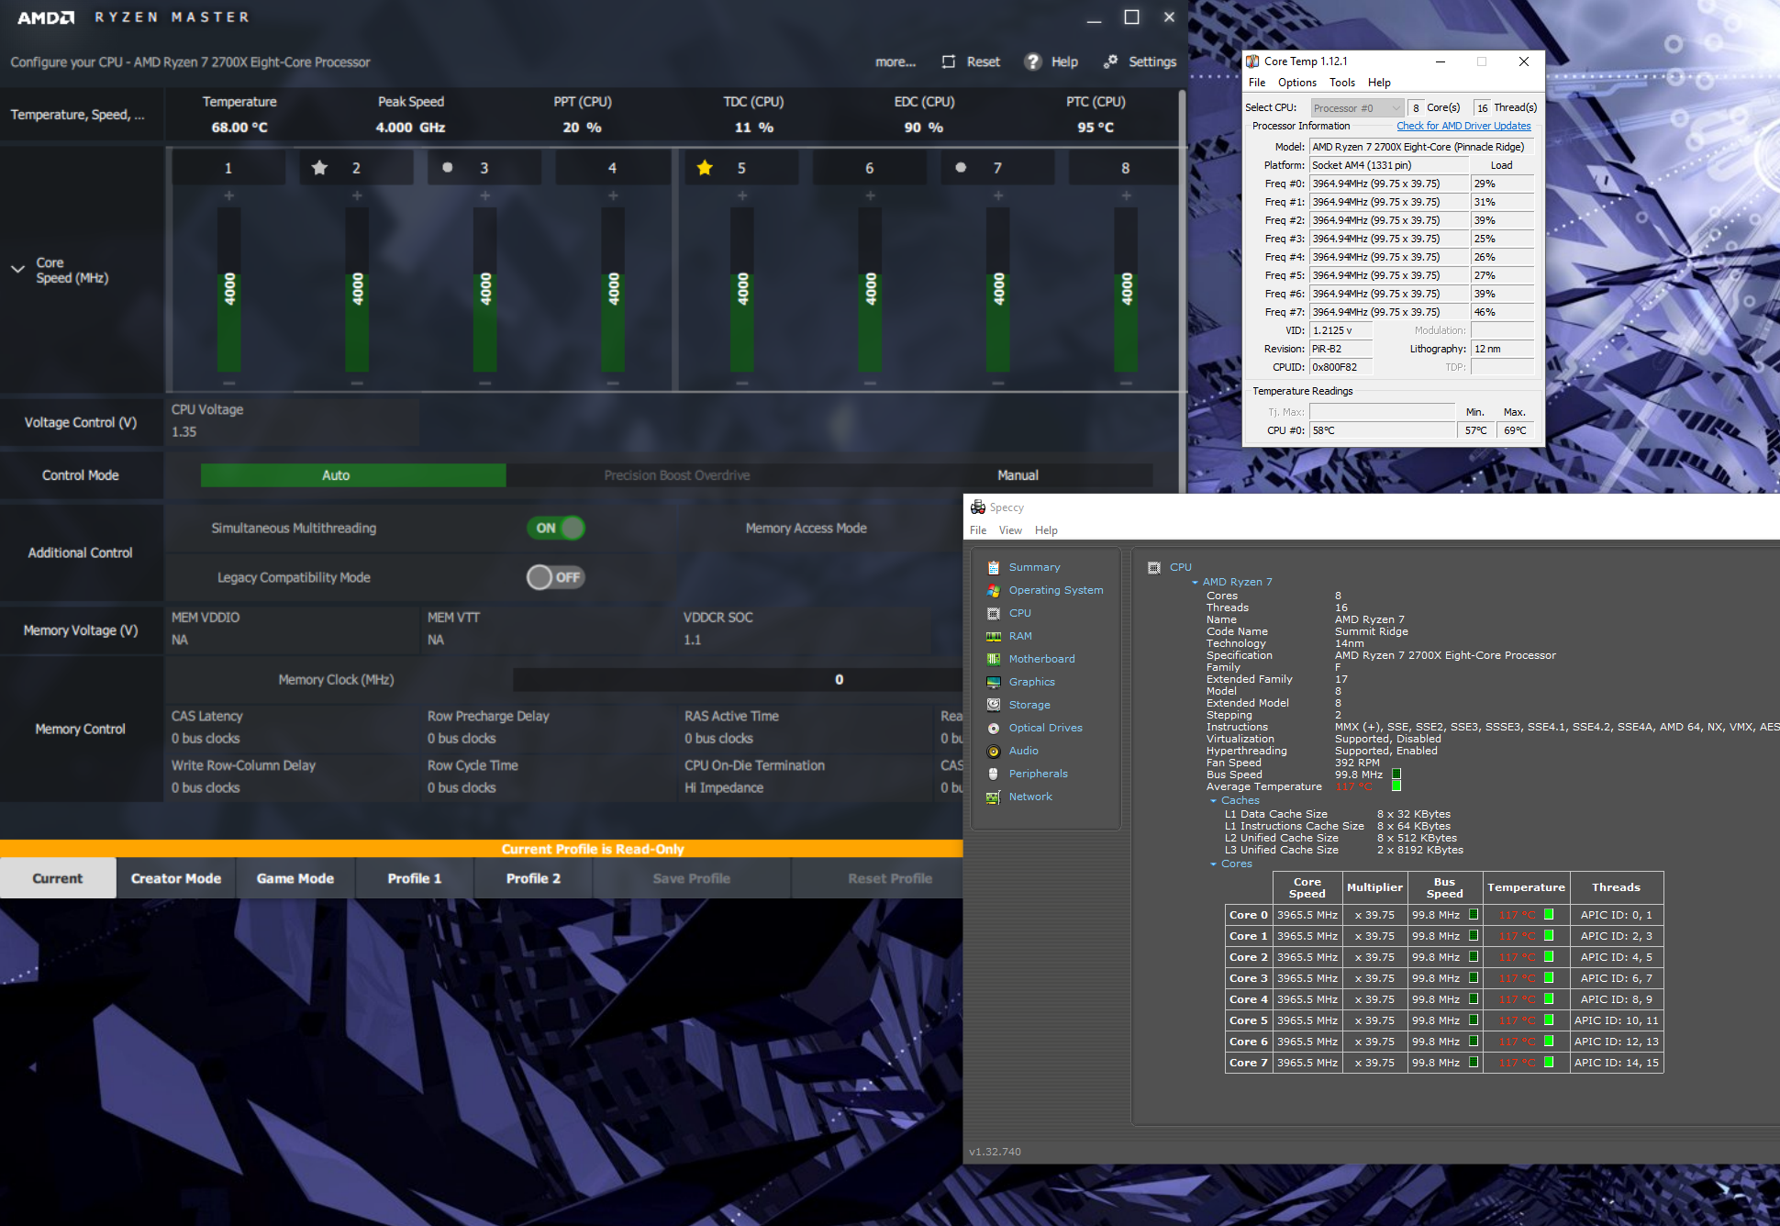Switch to Game Mode profile tab

click(x=295, y=878)
